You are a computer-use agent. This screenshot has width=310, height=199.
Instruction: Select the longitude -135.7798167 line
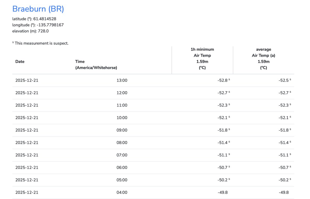click(x=38, y=25)
